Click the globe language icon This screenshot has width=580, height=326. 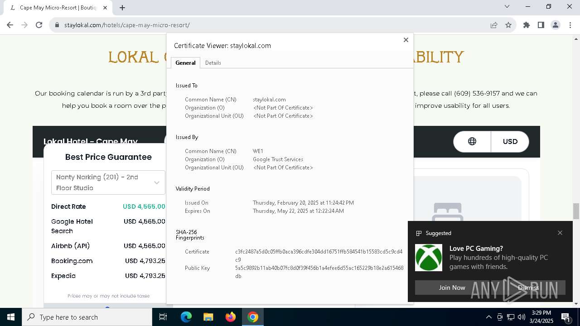tap(472, 141)
